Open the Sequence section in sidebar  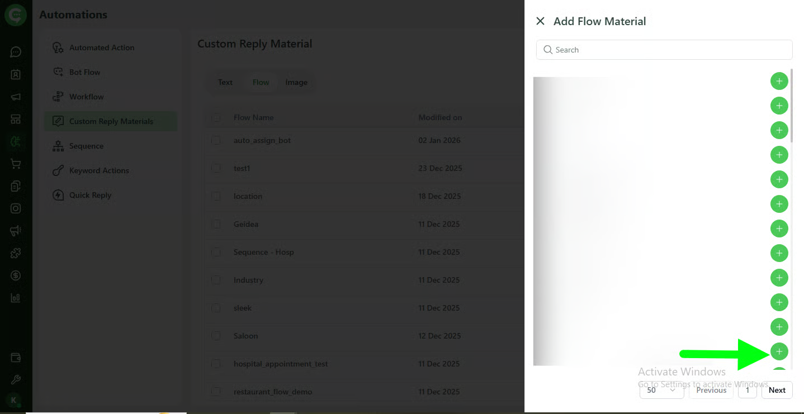(86, 146)
